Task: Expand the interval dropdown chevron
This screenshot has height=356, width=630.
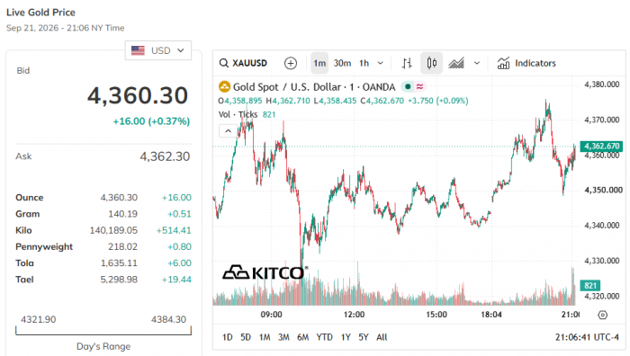Action: coord(380,63)
